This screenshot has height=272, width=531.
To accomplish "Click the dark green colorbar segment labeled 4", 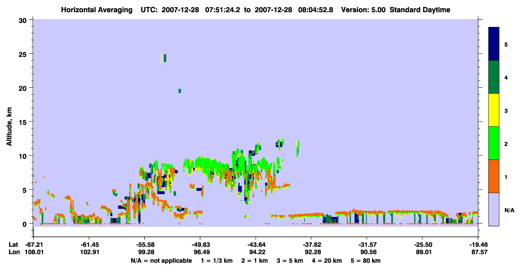I will coord(494,77).
